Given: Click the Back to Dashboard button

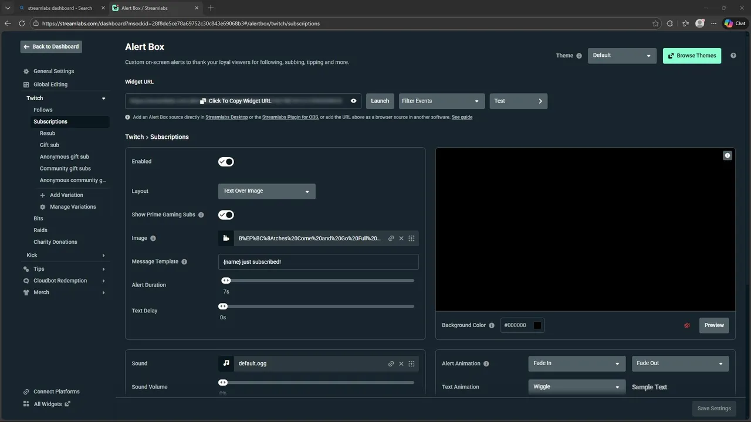Looking at the screenshot, I should click(51, 47).
